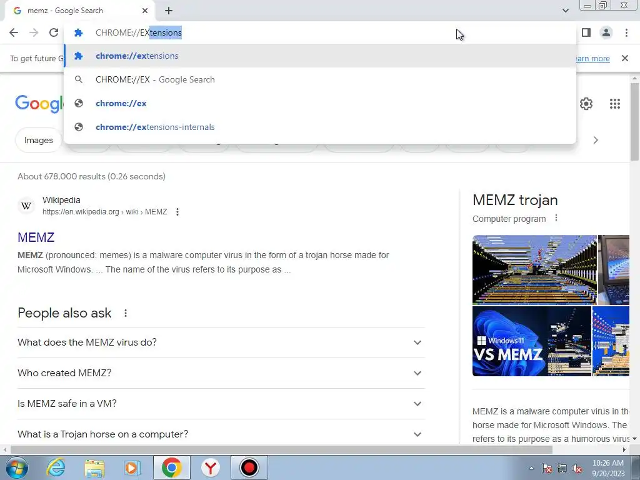Screen dimensions: 640x480
Task: Show more filter chips with right chevron
Action: pyautogui.click(x=596, y=141)
